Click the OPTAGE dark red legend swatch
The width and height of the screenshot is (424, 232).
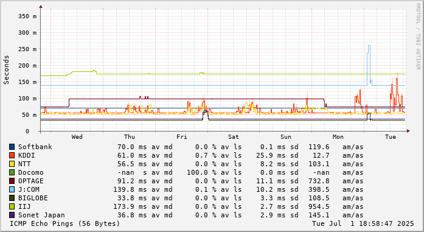[x=12, y=181]
